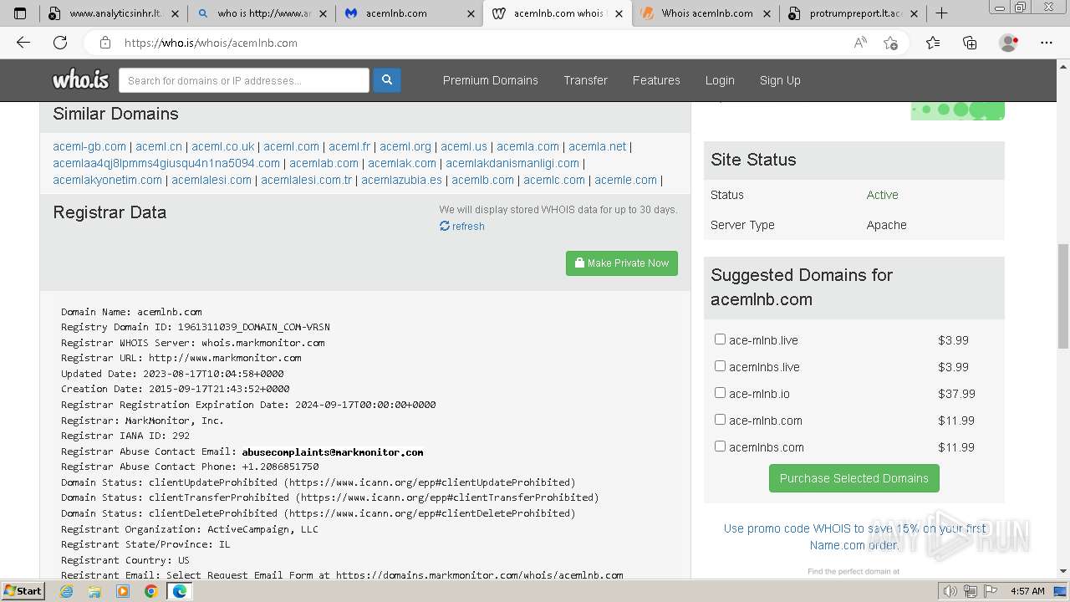
Task: Open the Features menu item
Action: (656, 80)
